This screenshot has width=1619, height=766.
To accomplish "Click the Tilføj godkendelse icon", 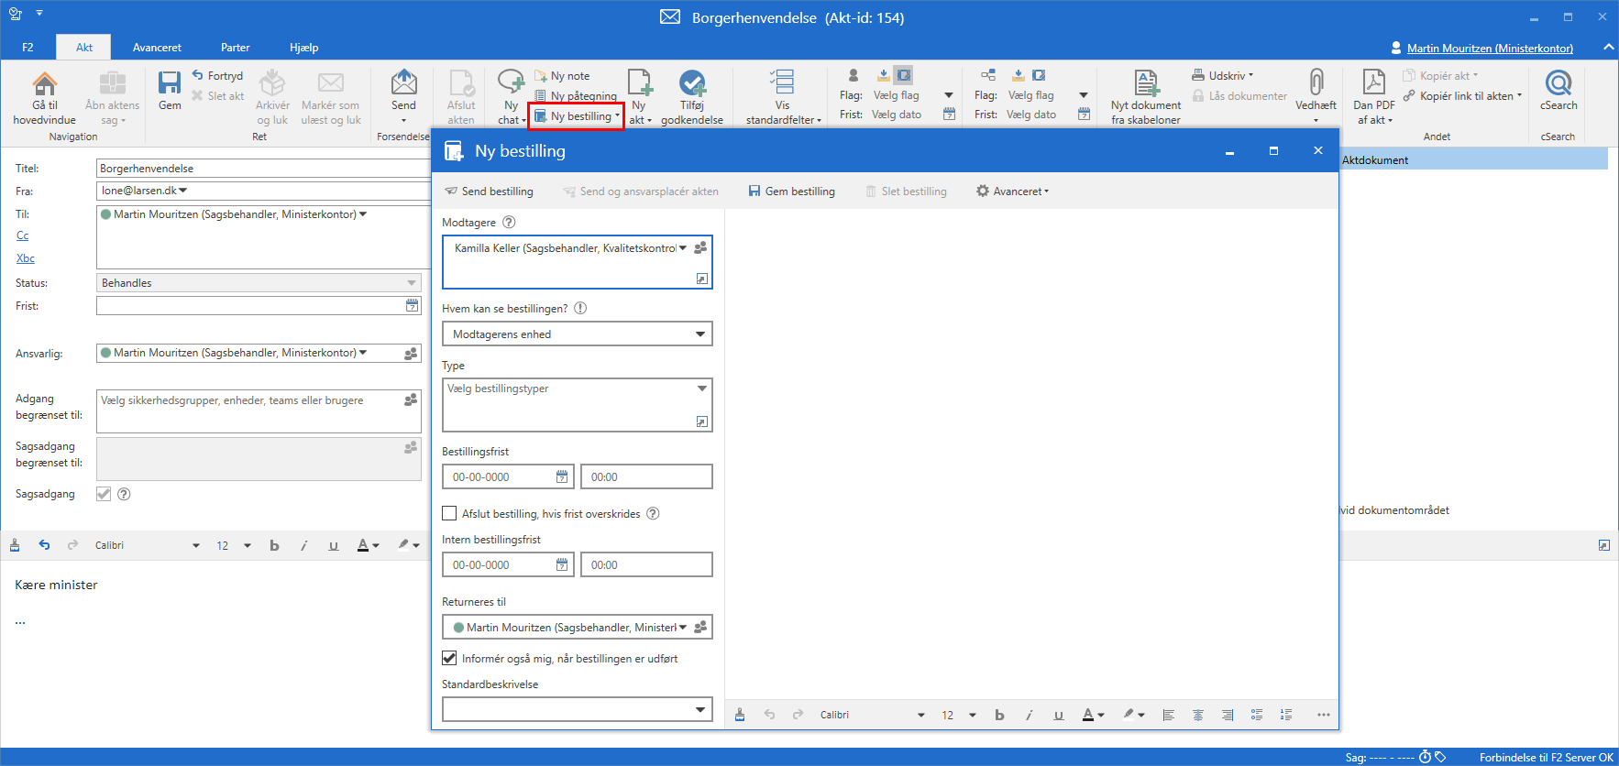I will [692, 84].
